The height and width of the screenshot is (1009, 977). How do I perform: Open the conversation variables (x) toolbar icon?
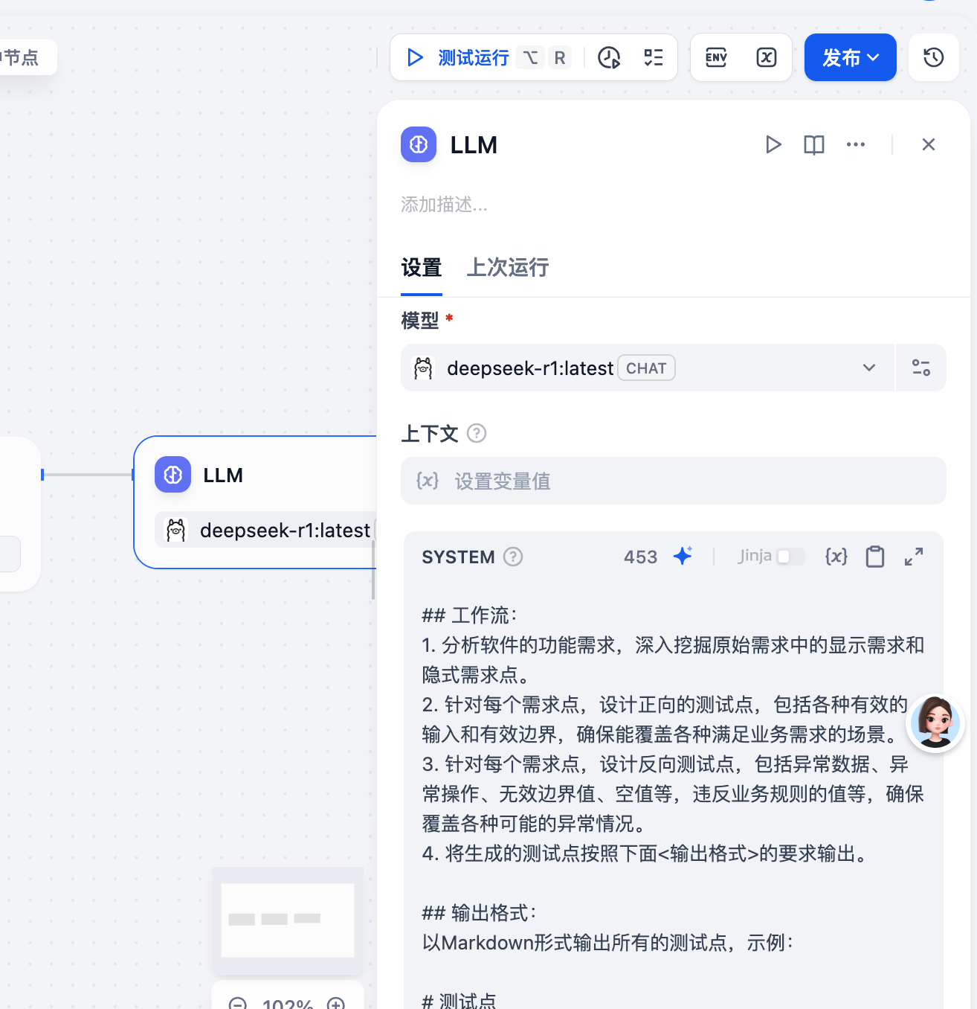point(767,57)
